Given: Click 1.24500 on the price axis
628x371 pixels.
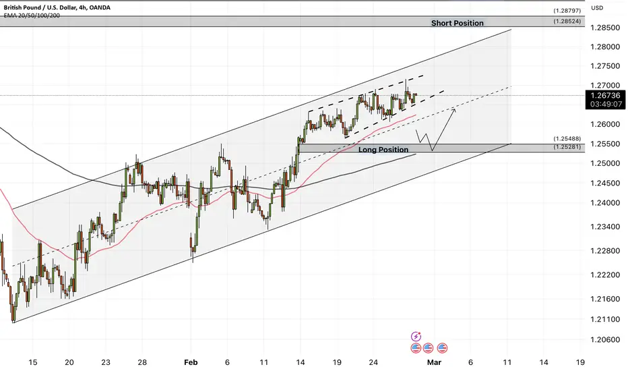Looking at the screenshot, I should click(x=605, y=183).
